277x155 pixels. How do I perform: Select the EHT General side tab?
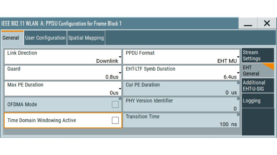coord(258,71)
